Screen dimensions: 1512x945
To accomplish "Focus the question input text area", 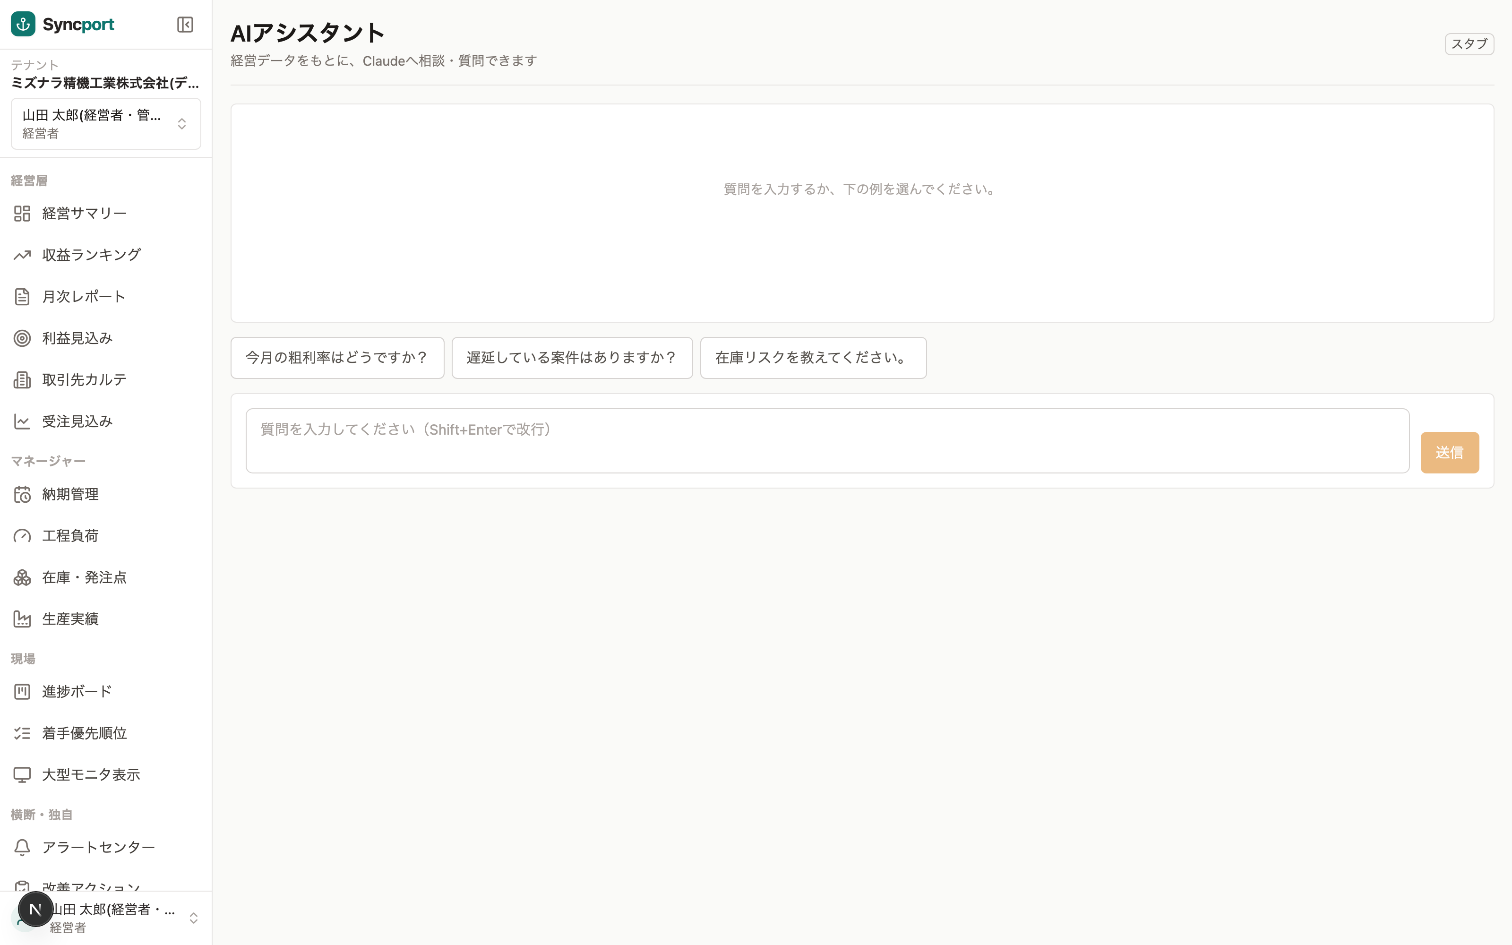I will [x=827, y=441].
